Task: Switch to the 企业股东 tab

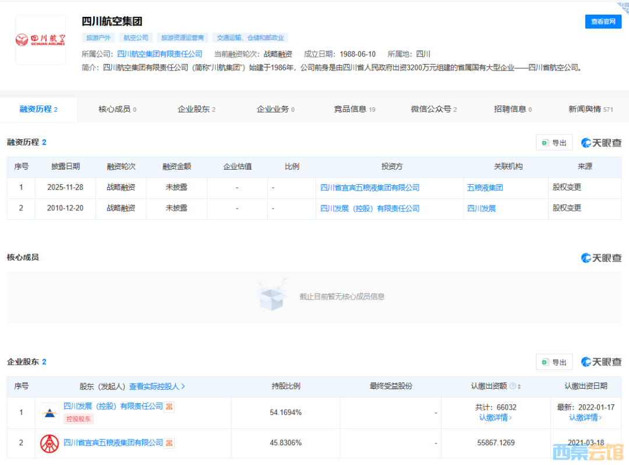Action: [196, 109]
